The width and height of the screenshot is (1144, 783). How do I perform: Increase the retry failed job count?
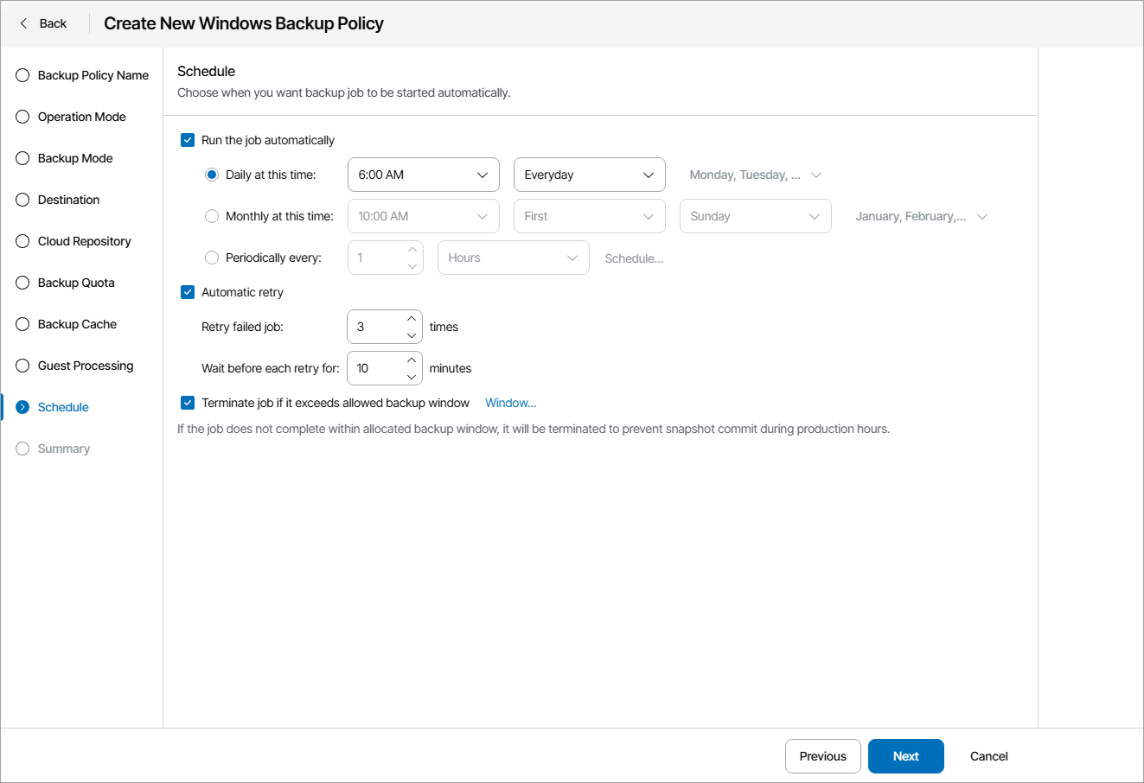click(x=412, y=319)
